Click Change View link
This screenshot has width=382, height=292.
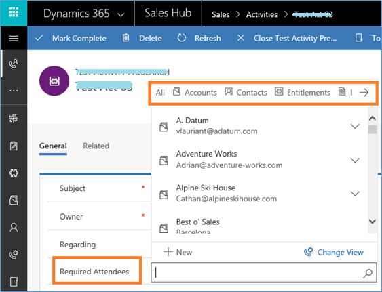pyautogui.click(x=334, y=252)
